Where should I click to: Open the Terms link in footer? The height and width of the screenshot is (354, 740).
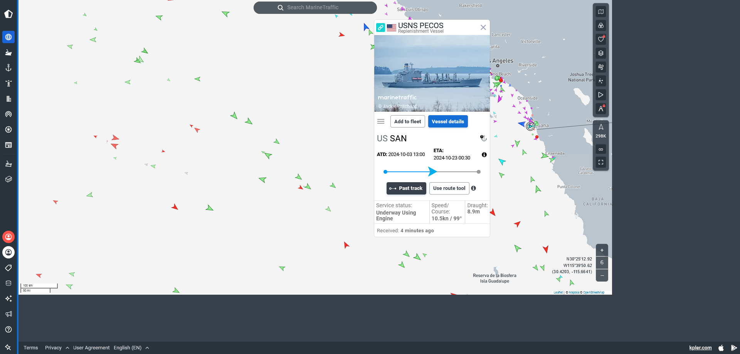click(31, 347)
